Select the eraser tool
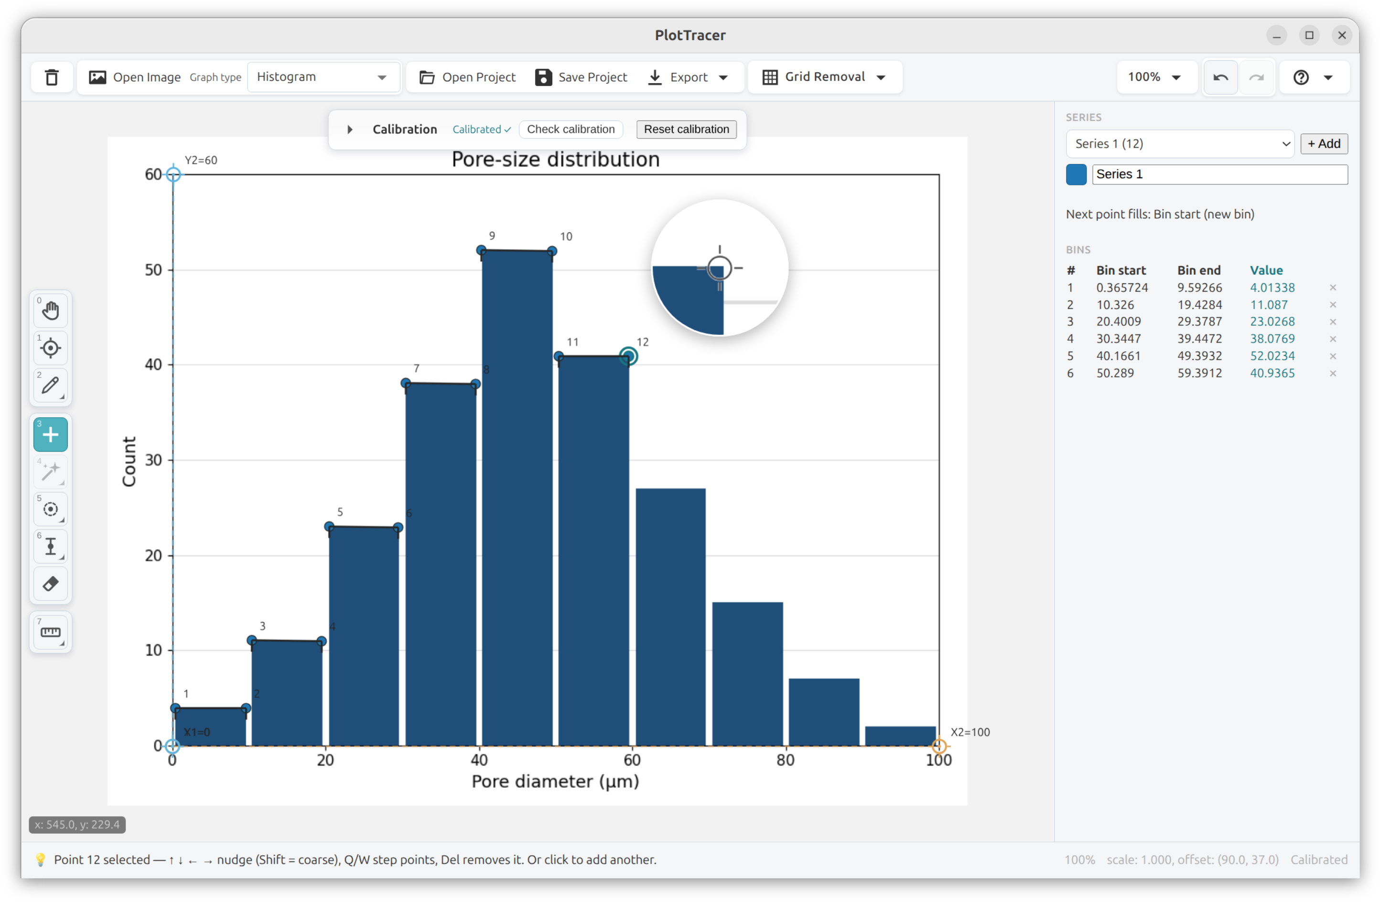Viewport: 1380px width, 902px height. tap(51, 584)
